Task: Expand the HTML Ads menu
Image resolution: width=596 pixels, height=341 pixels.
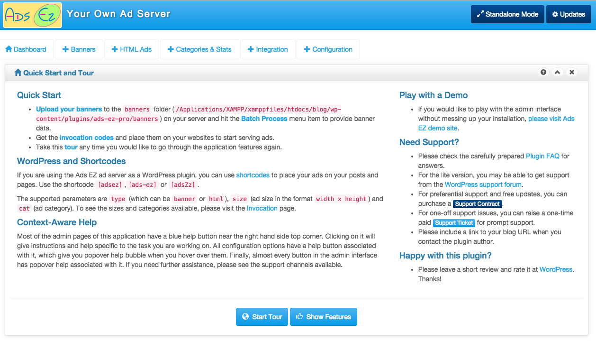Action: (x=131, y=49)
